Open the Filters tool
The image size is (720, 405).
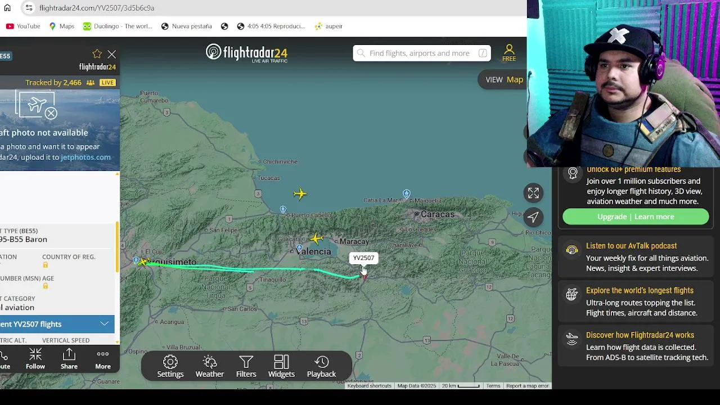(x=246, y=366)
